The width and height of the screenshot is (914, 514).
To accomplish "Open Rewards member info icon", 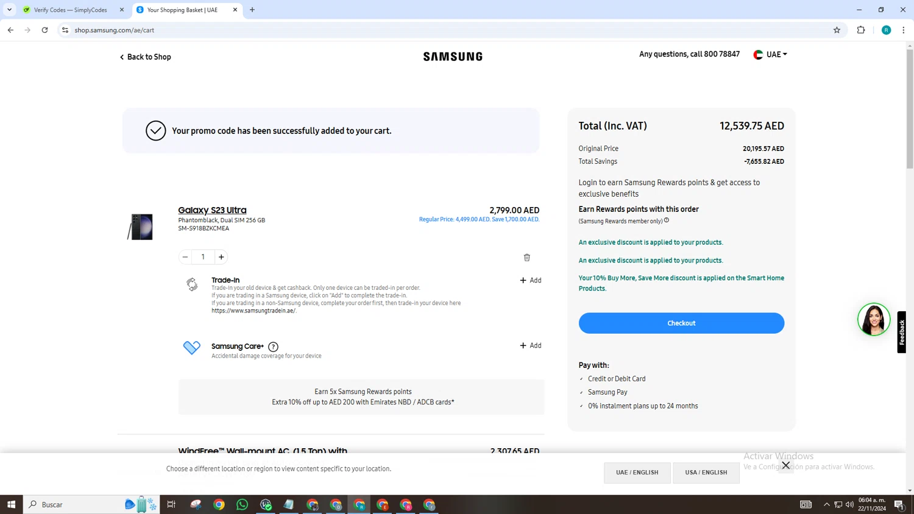I will (667, 220).
